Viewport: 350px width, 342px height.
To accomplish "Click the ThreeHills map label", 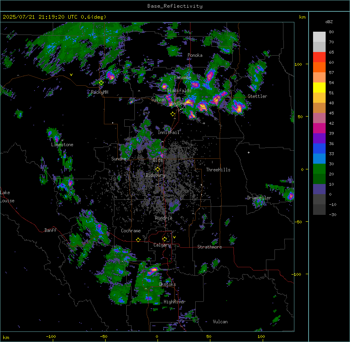I will point(218,170).
